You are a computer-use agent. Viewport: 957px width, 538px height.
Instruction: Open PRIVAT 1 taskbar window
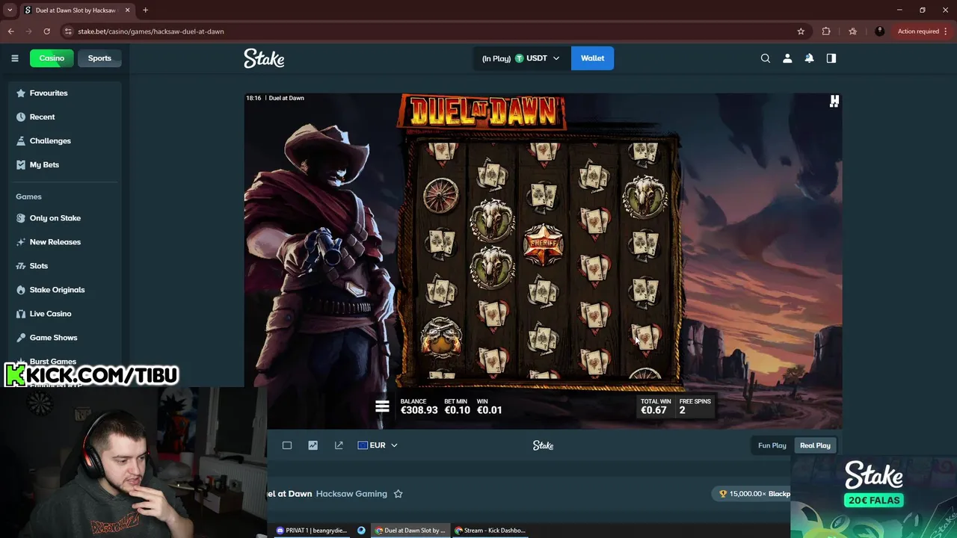(x=312, y=531)
